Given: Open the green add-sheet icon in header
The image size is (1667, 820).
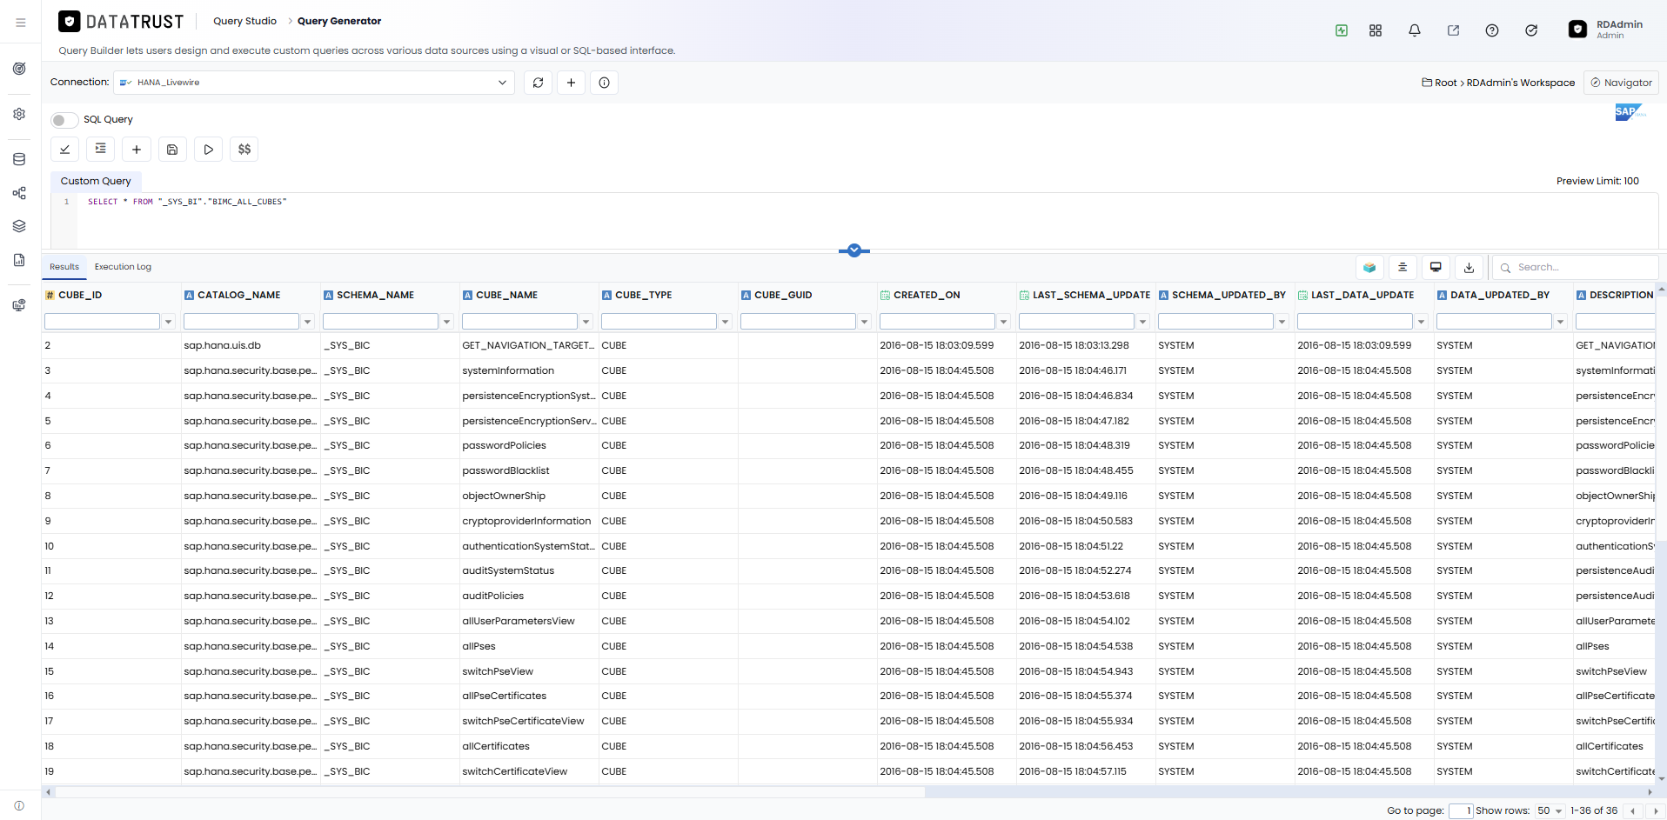Looking at the screenshot, I should pos(1342,30).
